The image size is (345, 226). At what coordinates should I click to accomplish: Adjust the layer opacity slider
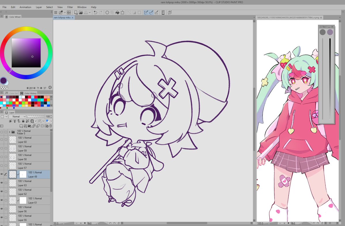(x=36, y=116)
